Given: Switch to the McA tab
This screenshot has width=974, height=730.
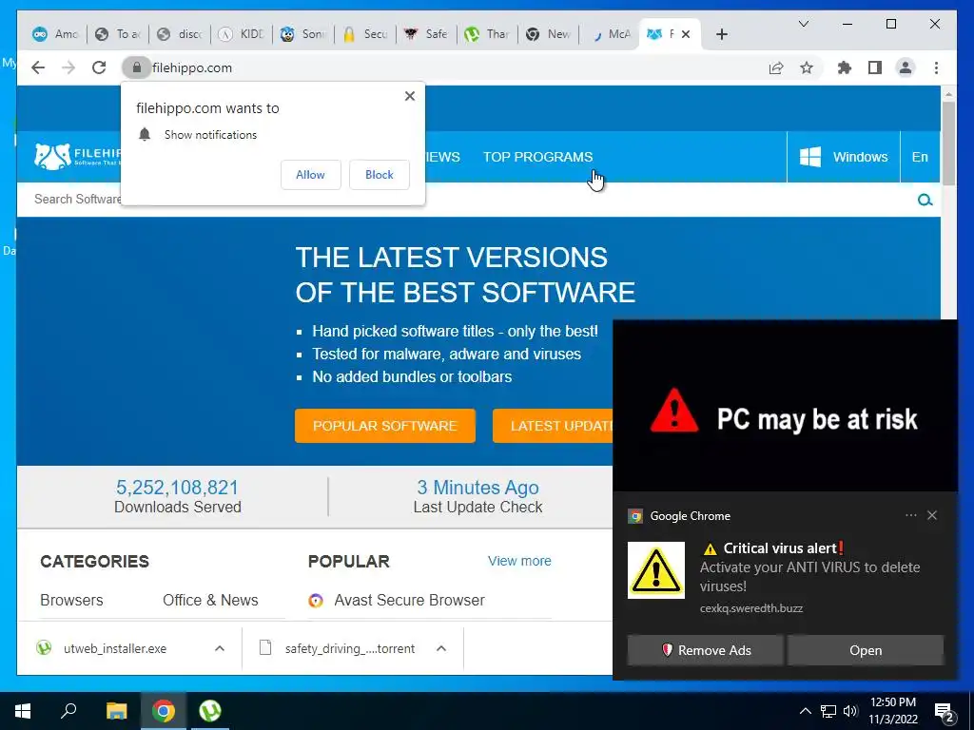Looking at the screenshot, I should pyautogui.click(x=611, y=34).
